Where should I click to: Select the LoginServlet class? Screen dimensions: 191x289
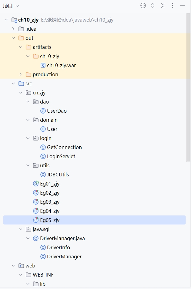(x=61, y=156)
